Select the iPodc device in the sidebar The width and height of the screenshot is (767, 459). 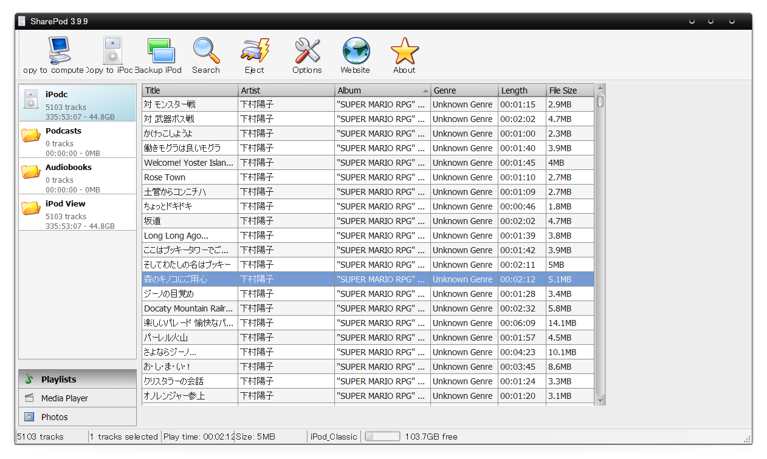tap(78, 103)
